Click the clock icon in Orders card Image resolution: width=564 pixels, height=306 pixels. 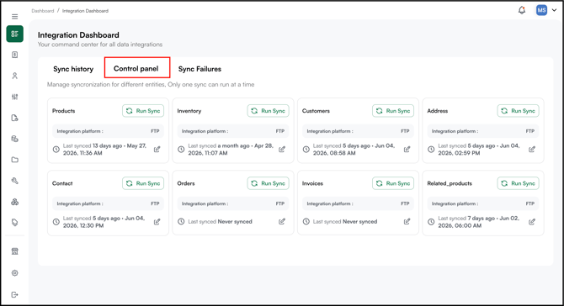point(181,222)
